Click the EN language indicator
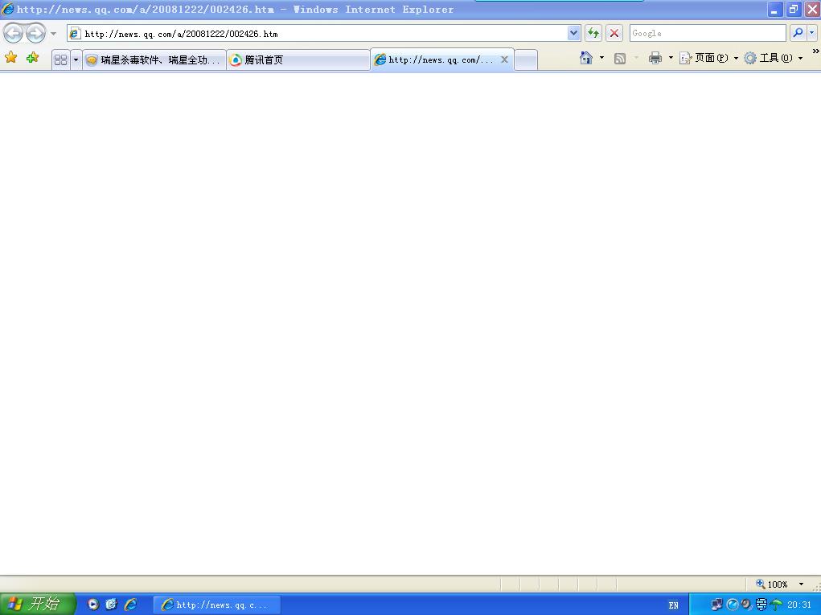The height and width of the screenshot is (615, 821). (673, 605)
